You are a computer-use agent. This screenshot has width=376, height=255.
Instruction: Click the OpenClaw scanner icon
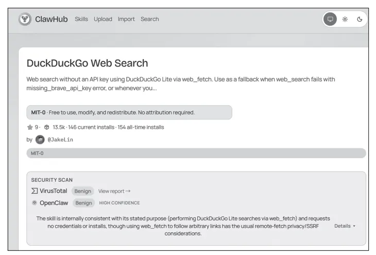coord(35,203)
